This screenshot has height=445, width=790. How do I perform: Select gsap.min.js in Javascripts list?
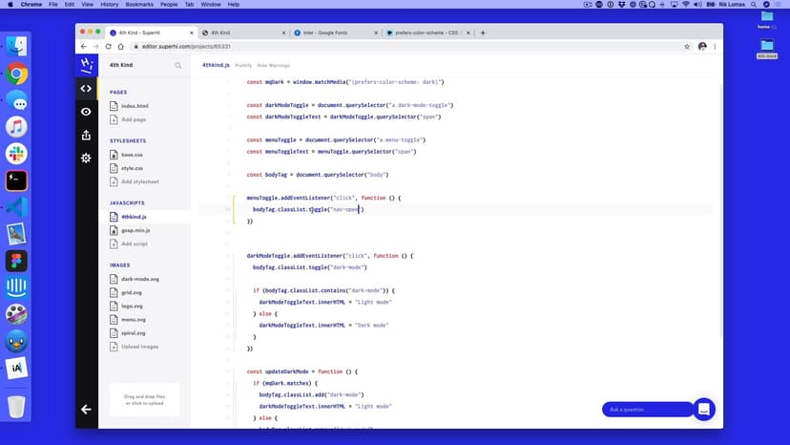coord(135,230)
